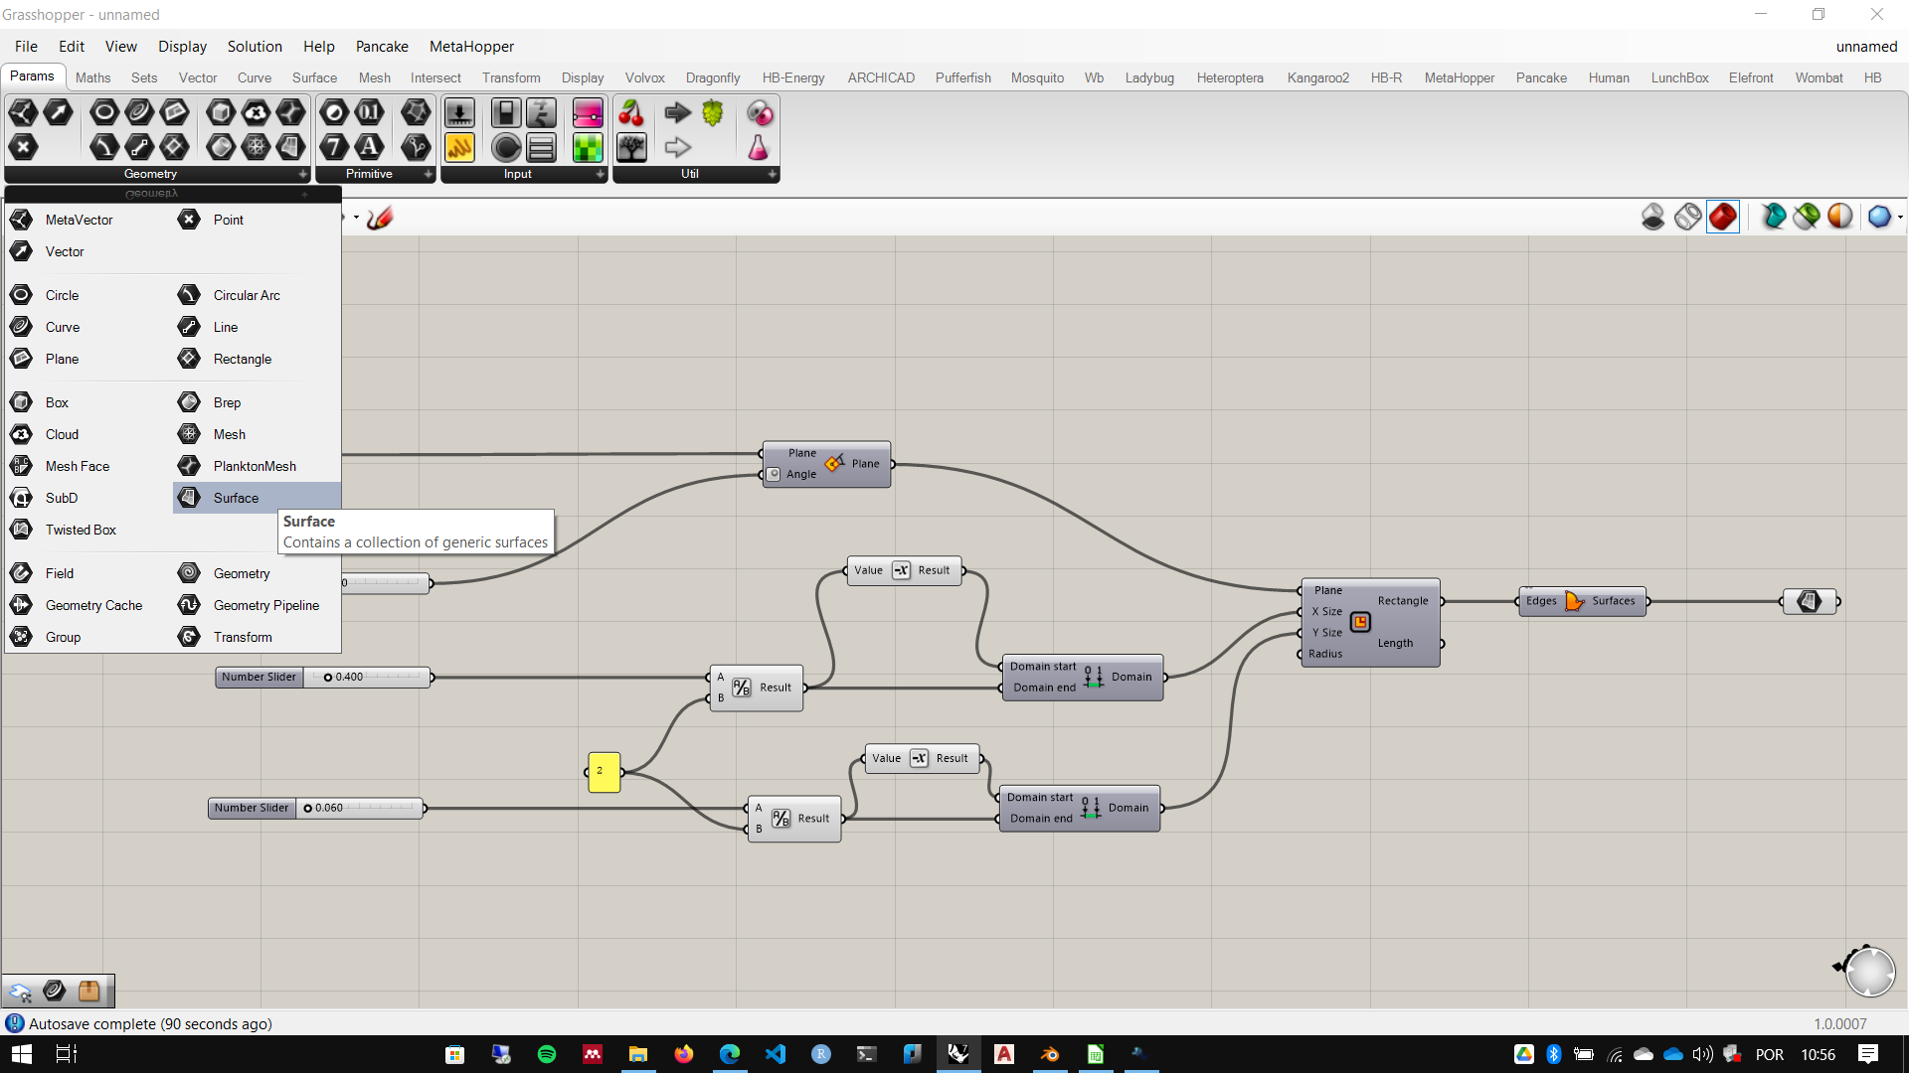Open the MetaHopper menu

pos(471,47)
